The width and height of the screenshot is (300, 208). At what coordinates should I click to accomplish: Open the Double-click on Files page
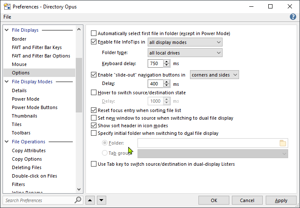coord(34,176)
